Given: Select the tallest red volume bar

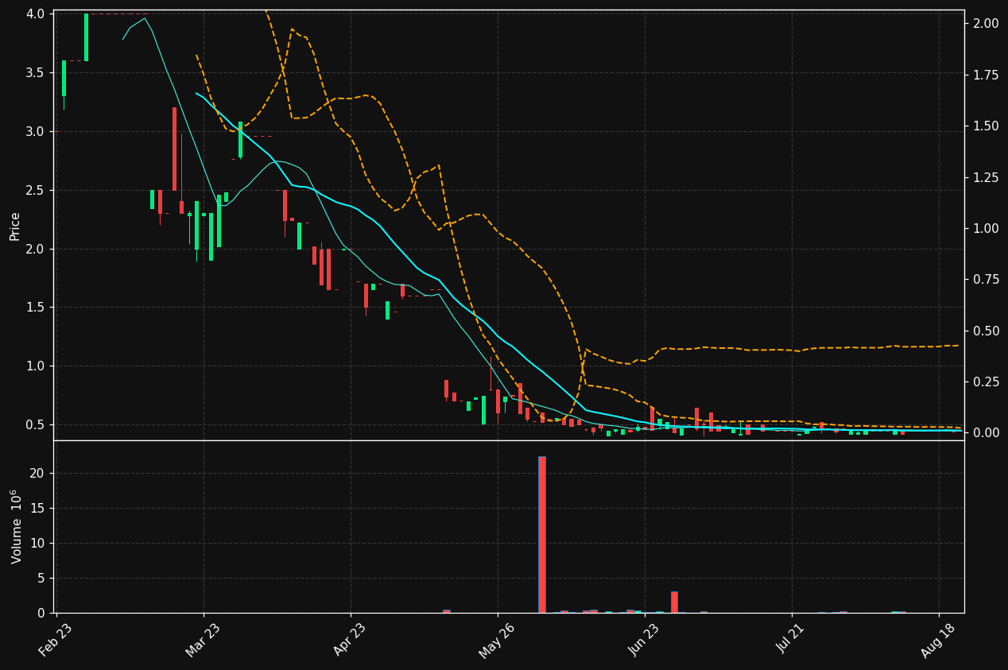Looking at the screenshot, I should [x=541, y=534].
